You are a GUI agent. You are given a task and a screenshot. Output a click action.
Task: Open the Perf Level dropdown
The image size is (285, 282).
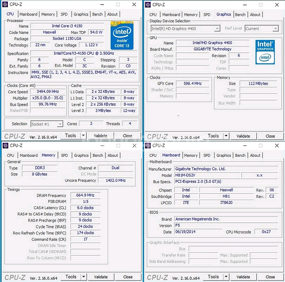coord(276,29)
